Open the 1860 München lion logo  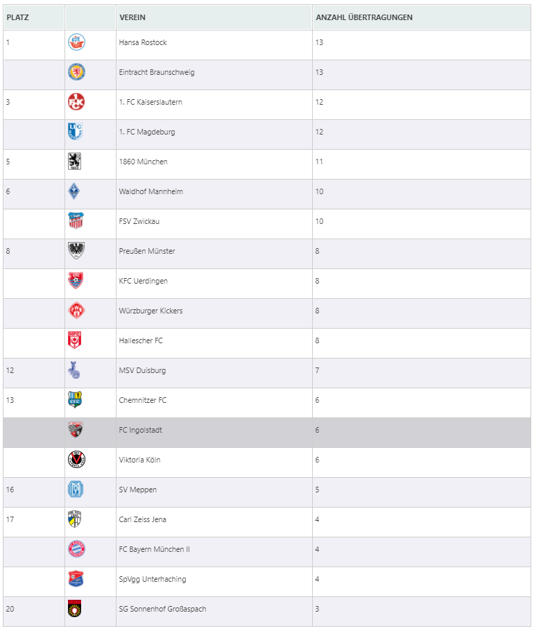pyautogui.click(x=74, y=162)
